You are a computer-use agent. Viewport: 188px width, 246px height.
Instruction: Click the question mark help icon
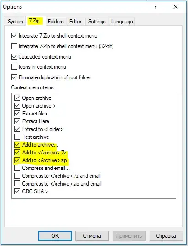[155, 7]
